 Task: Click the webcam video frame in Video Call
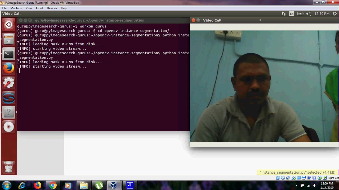point(264,86)
